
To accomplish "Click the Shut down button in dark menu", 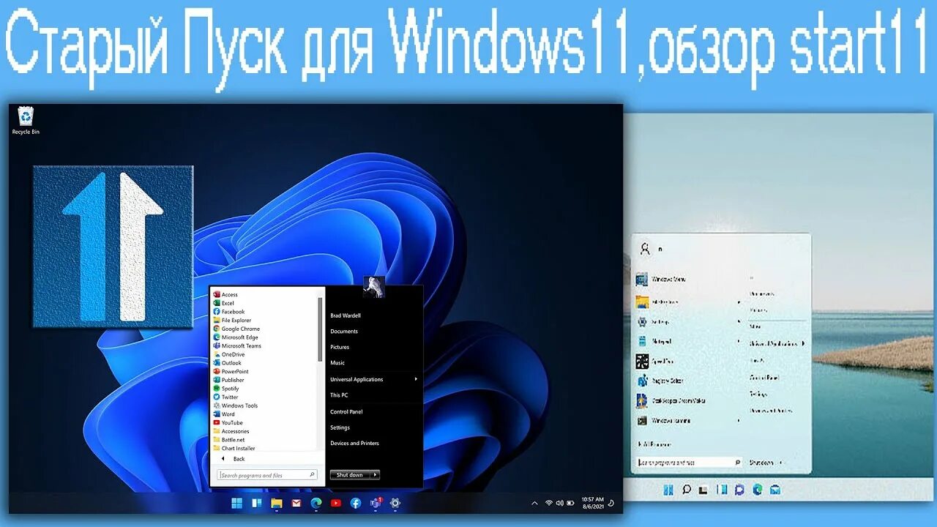I will tap(351, 475).
